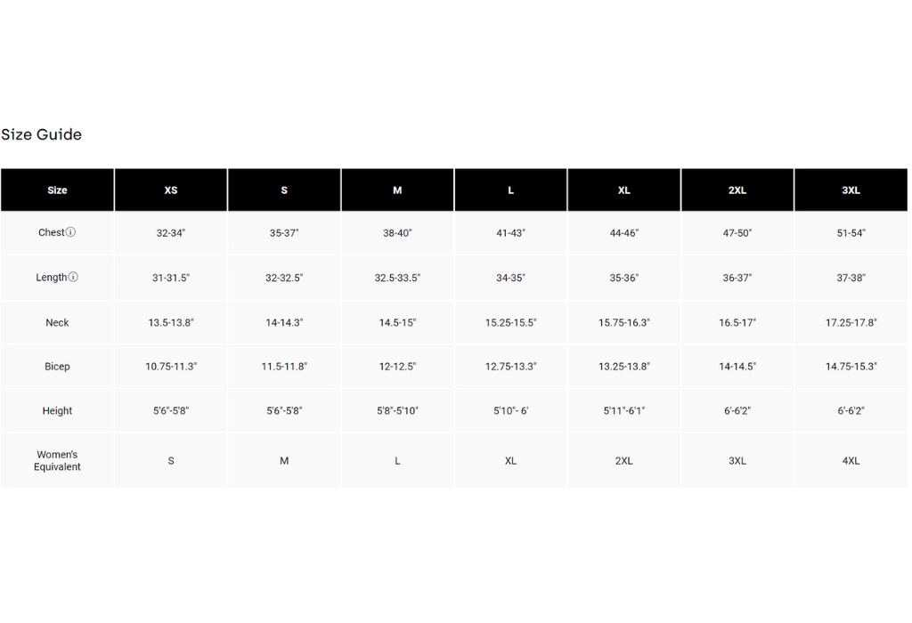Select the XS size column header
This screenshot has height=623, width=912.
pos(171,190)
